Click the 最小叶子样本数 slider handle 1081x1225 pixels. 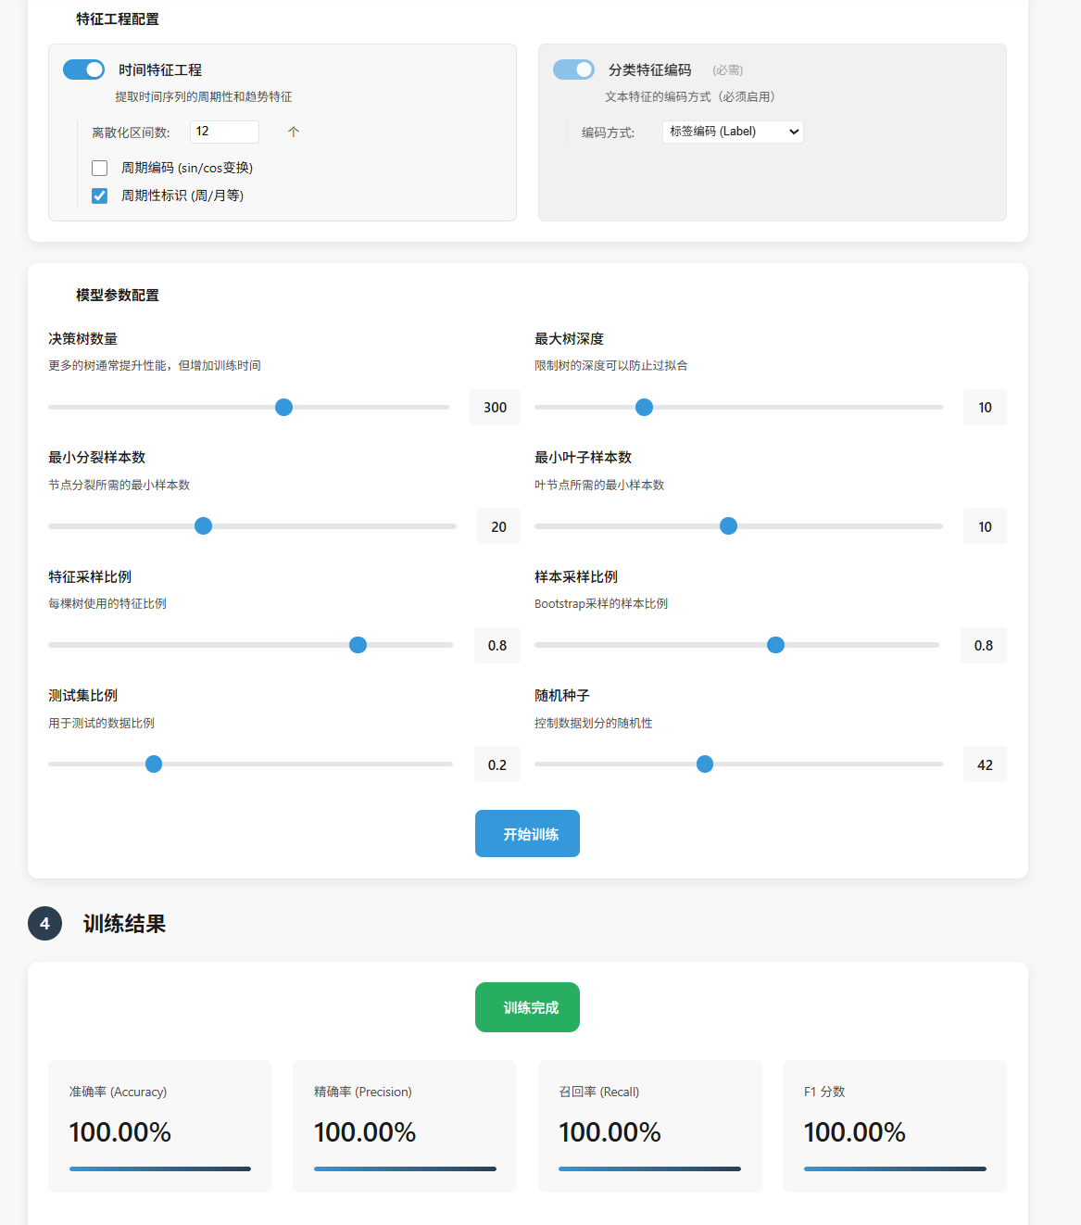tap(729, 526)
